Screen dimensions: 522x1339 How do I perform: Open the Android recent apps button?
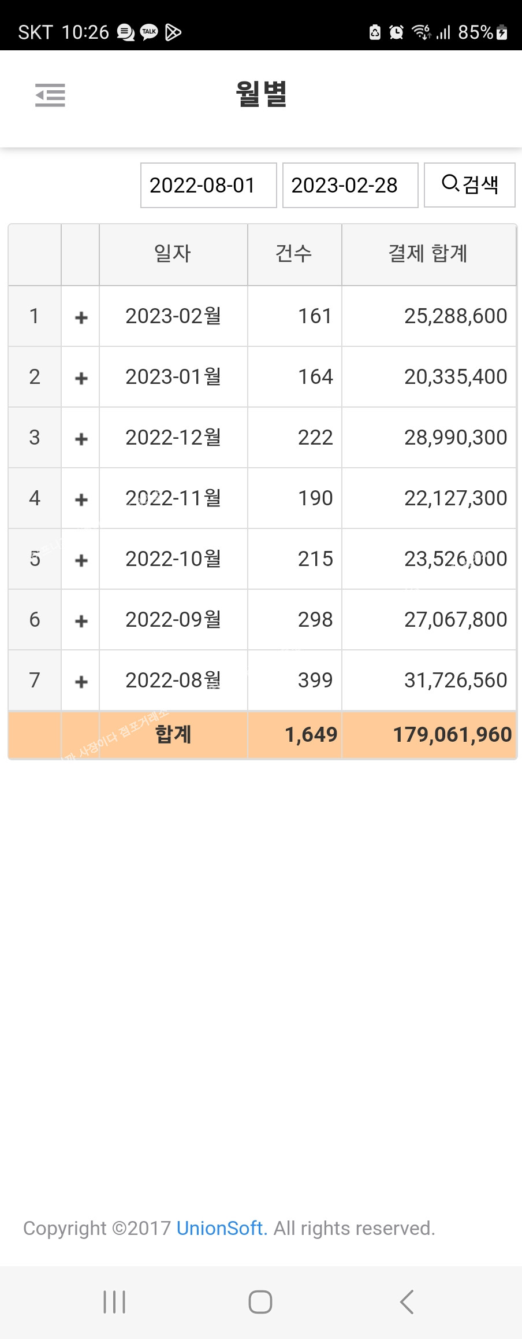114,1302
